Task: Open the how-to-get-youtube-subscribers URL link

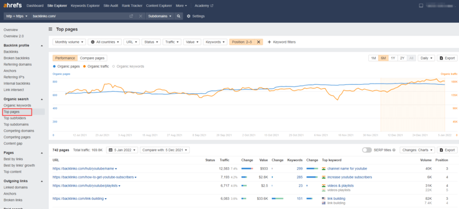Action: (93, 177)
